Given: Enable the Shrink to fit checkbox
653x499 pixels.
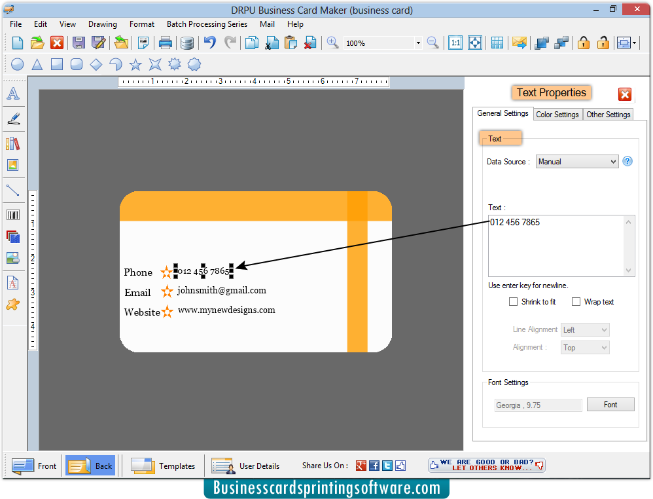Looking at the screenshot, I should coord(514,302).
